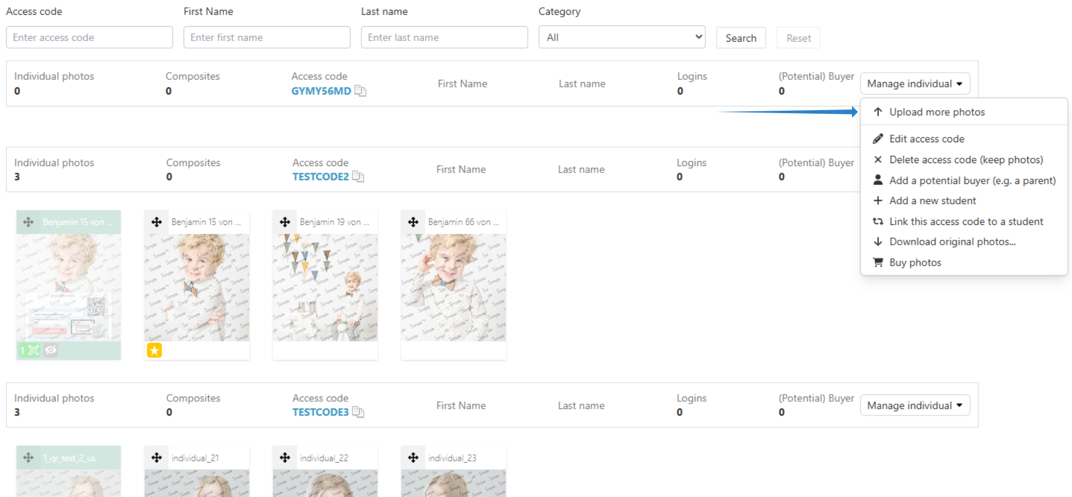Copy the GYMY56MD access code via copy icon
The image size is (1072, 497).
pyautogui.click(x=360, y=90)
